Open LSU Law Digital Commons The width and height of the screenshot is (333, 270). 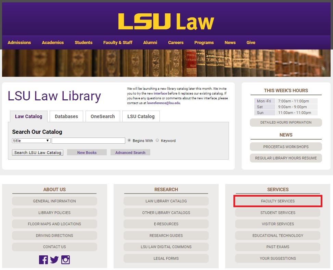point(166,247)
